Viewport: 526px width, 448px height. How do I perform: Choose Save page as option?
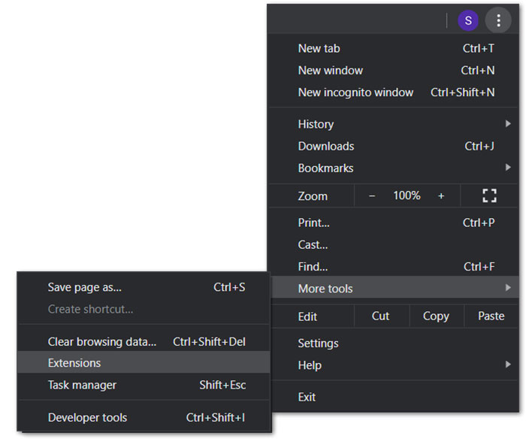coord(85,287)
